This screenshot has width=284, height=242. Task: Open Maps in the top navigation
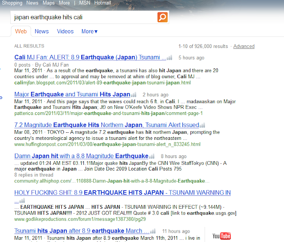click(48, 3)
